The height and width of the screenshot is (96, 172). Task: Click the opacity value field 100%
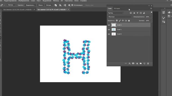[x=148, y=17]
